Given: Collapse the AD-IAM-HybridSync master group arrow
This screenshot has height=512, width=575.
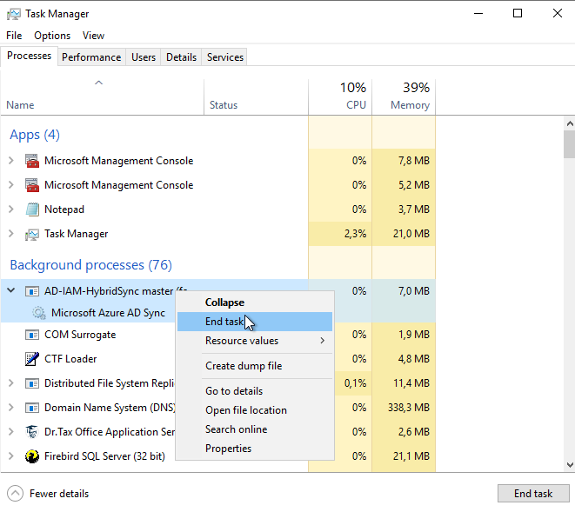Looking at the screenshot, I should click(x=11, y=290).
